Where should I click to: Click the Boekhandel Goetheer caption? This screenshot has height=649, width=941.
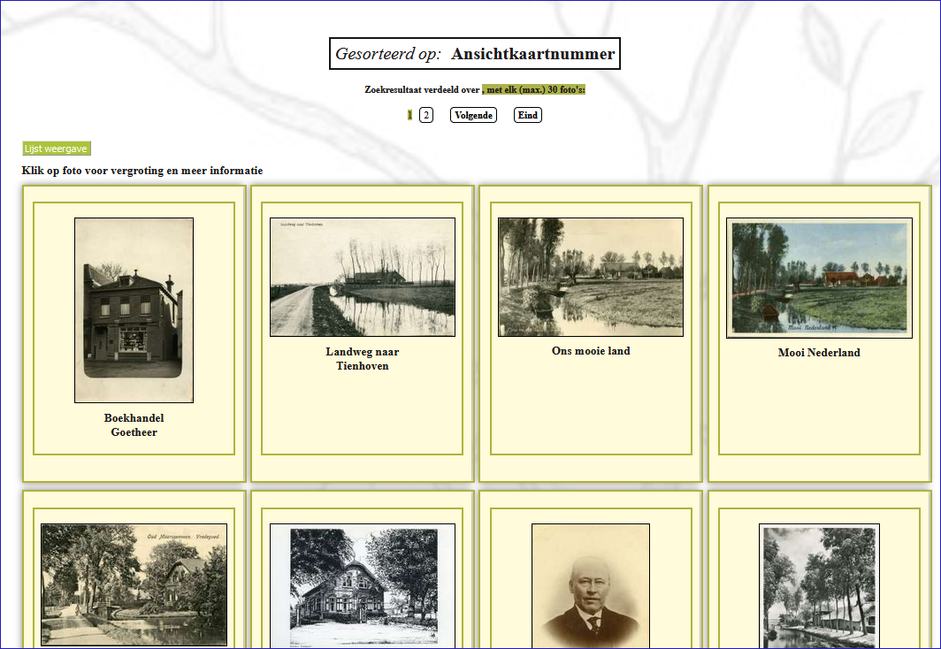[134, 425]
